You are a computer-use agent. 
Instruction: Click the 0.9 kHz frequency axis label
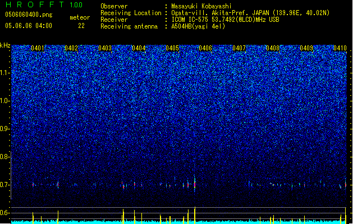tap(4, 129)
